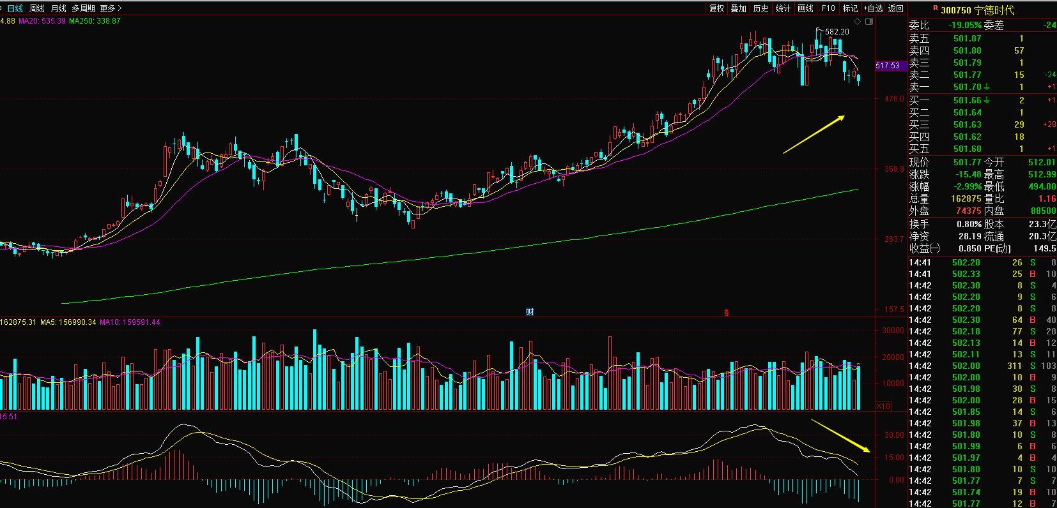
Task: Click the MA250: 338.87 indicator label
Action: pyautogui.click(x=95, y=21)
